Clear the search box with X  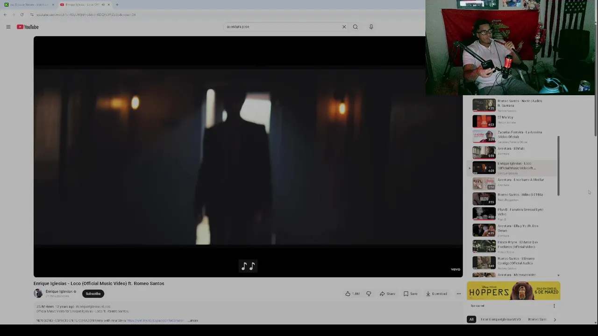pos(344,27)
